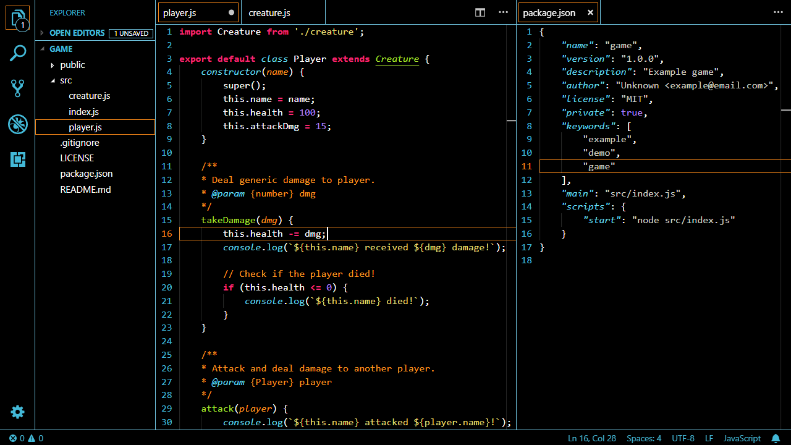The width and height of the screenshot is (791, 445).
Task: Open more actions for package.json editor group
Action: (778, 12)
